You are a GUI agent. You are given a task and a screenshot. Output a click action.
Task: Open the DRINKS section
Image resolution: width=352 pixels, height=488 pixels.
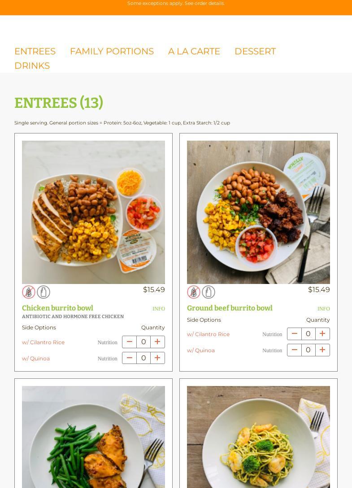[32, 66]
